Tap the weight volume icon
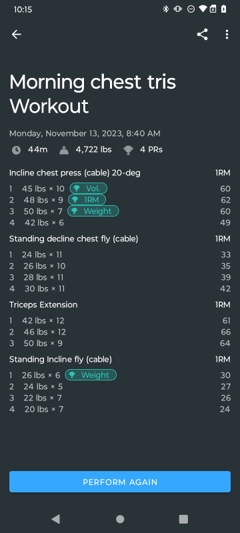This screenshot has height=533, width=240. 64,150
